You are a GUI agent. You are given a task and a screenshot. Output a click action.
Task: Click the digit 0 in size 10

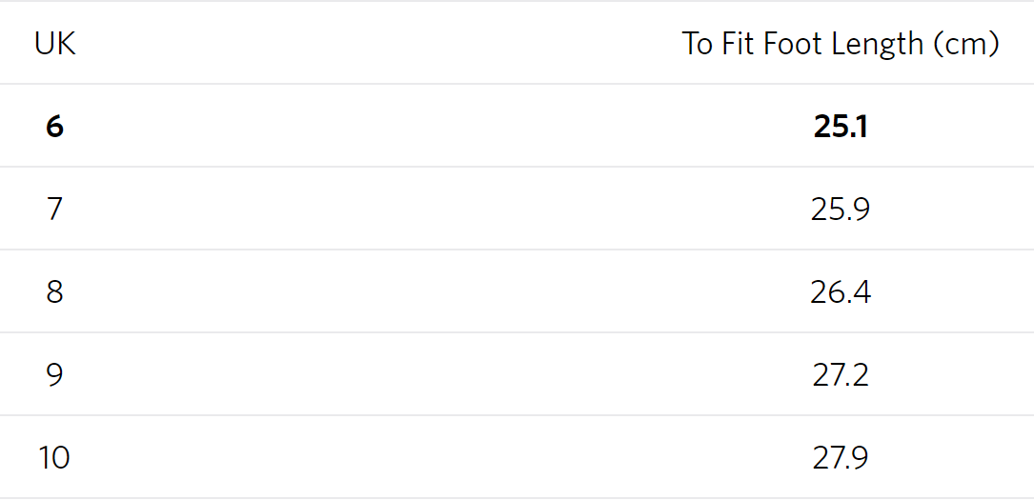coord(62,458)
